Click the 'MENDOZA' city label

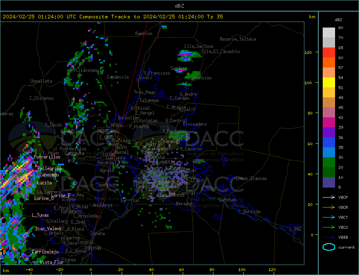pos(107,131)
